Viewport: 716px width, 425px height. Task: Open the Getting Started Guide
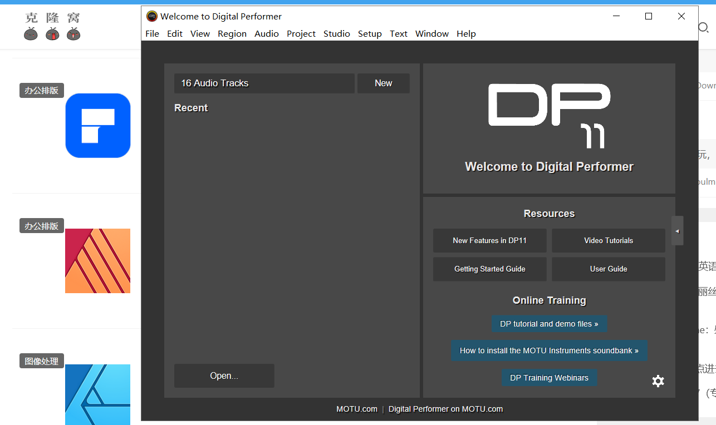490,269
